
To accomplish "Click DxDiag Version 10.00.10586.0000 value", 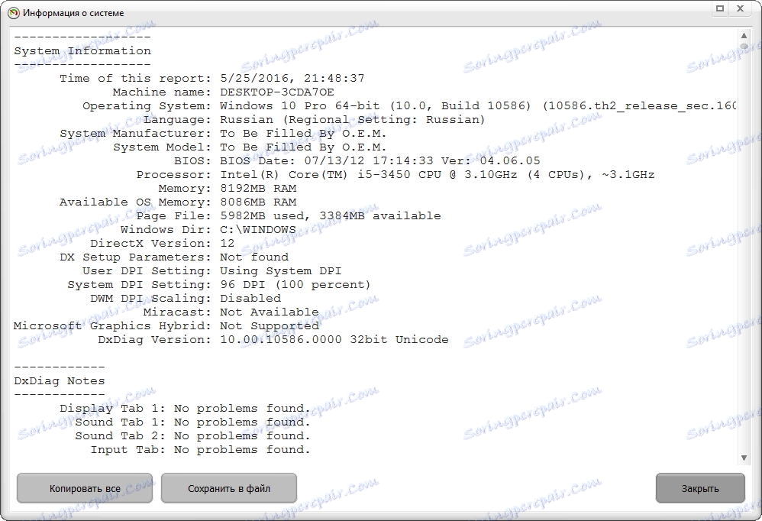I will pos(334,340).
